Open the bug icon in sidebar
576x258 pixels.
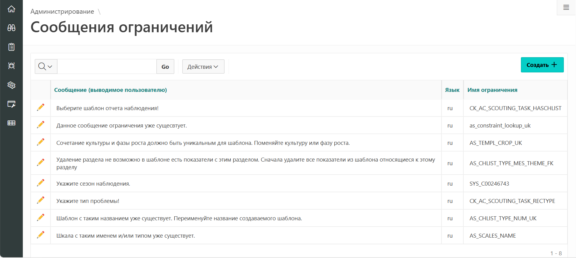(11, 66)
